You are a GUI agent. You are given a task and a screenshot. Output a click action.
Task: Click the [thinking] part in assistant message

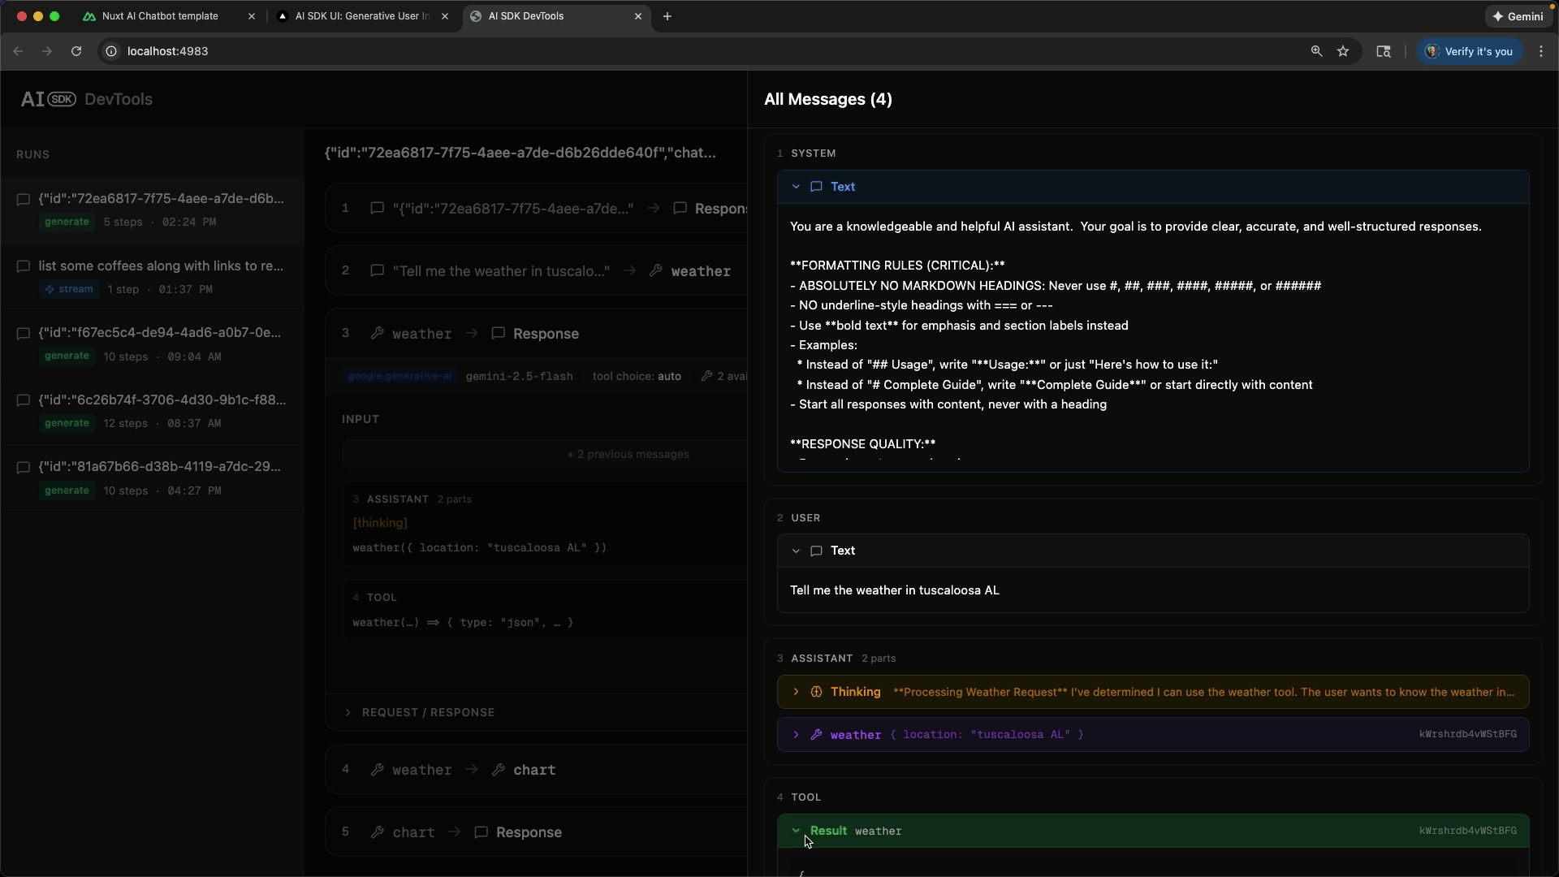click(380, 523)
